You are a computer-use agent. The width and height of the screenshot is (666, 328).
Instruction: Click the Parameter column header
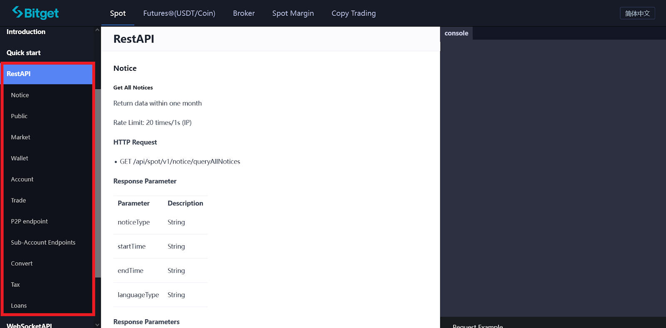134,203
